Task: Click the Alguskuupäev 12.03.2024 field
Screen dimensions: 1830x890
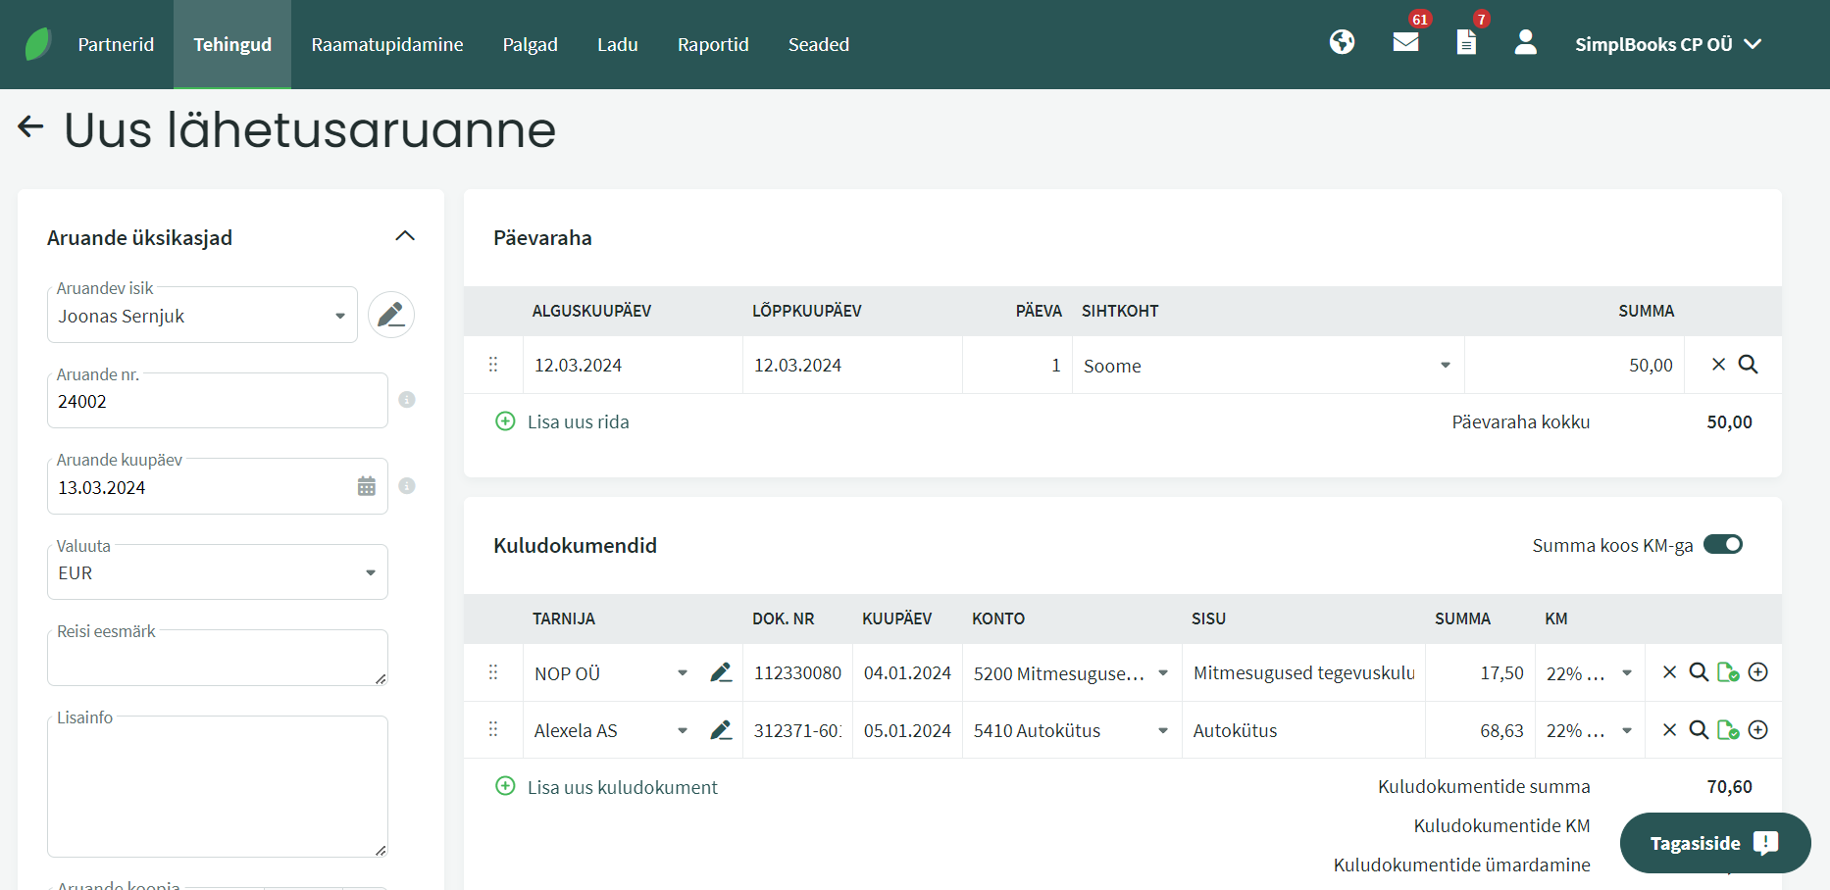Action: tap(633, 365)
